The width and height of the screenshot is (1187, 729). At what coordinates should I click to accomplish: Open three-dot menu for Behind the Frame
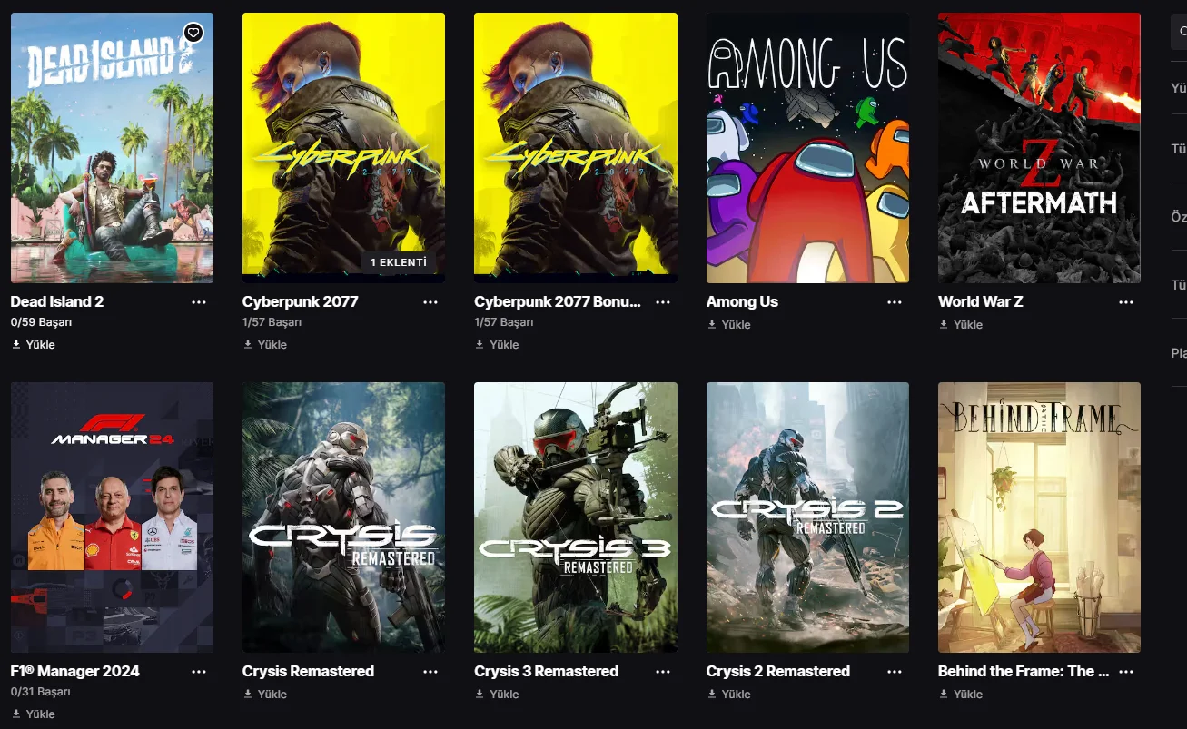pos(1126,672)
